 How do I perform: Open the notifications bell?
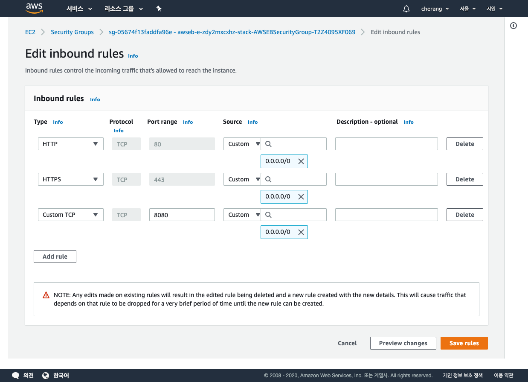click(x=406, y=9)
